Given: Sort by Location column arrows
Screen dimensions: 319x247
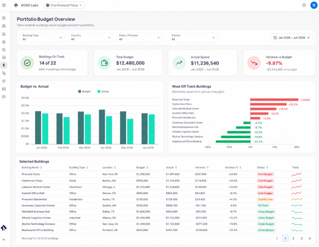Looking at the screenshot, I should click(x=115, y=168).
